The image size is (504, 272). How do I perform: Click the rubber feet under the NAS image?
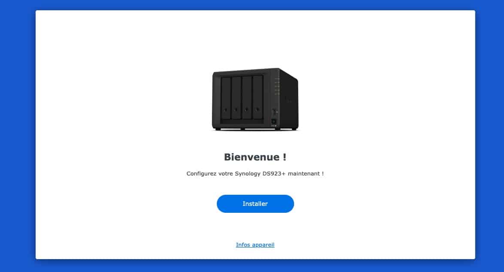pos(255,129)
